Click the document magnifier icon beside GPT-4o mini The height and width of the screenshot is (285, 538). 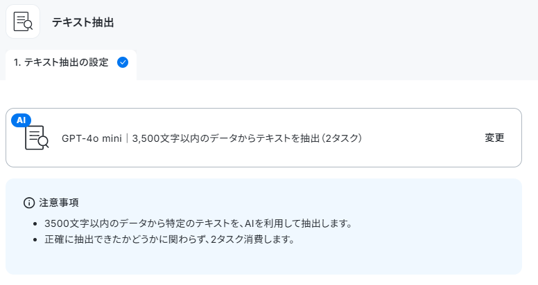pos(37,138)
